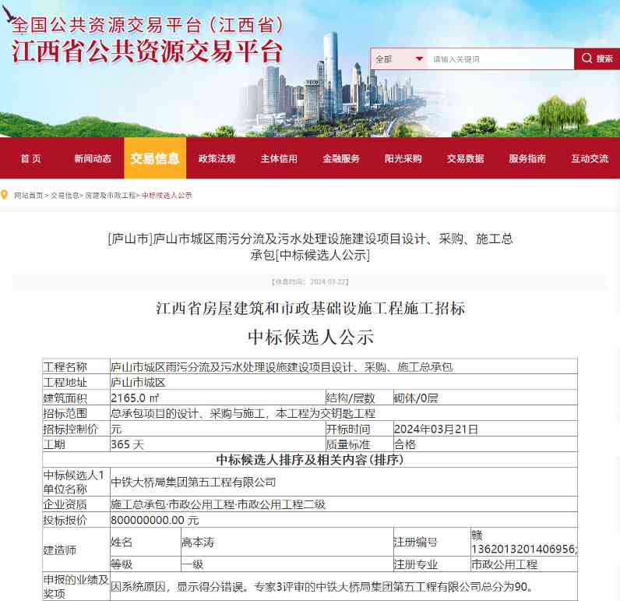Open the 金融服务 menu item
Viewport: 620px width, 601px height.
(x=341, y=158)
